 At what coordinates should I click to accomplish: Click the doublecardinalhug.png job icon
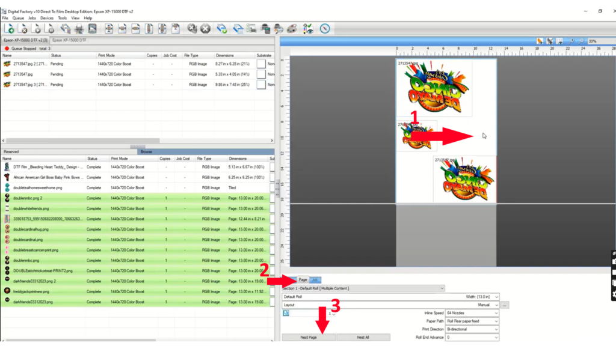coord(7,229)
